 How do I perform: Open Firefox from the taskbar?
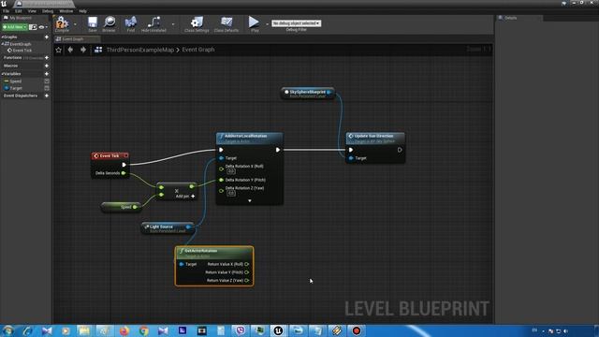(x=124, y=330)
